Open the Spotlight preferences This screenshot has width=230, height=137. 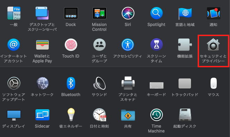pyautogui.click(x=156, y=13)
